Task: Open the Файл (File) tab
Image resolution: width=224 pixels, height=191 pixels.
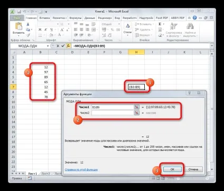Action: click(17, 18)
